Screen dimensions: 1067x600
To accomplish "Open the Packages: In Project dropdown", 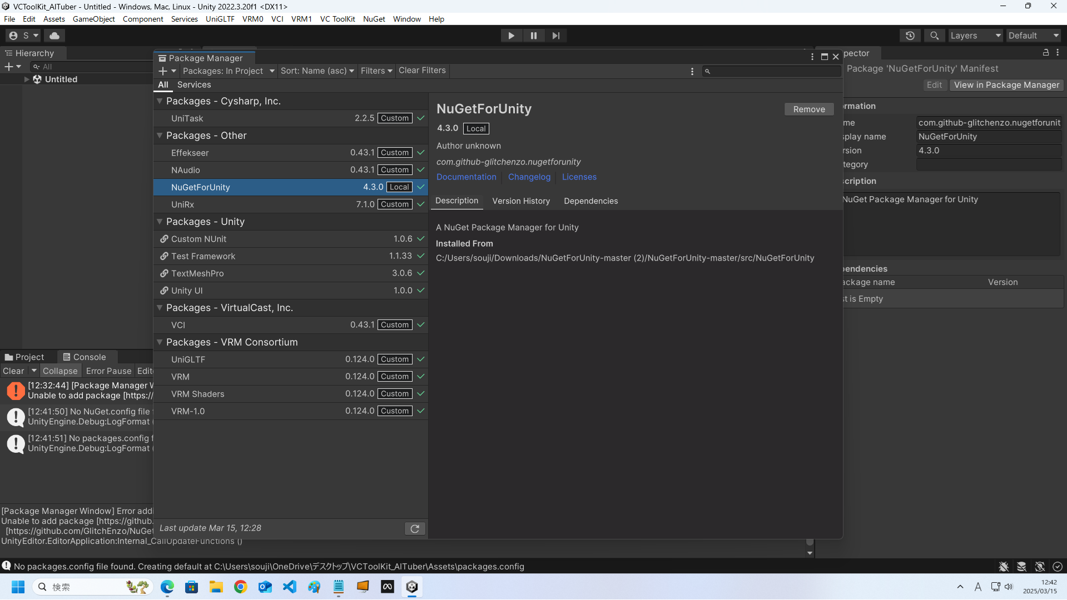I will [229, 71].
